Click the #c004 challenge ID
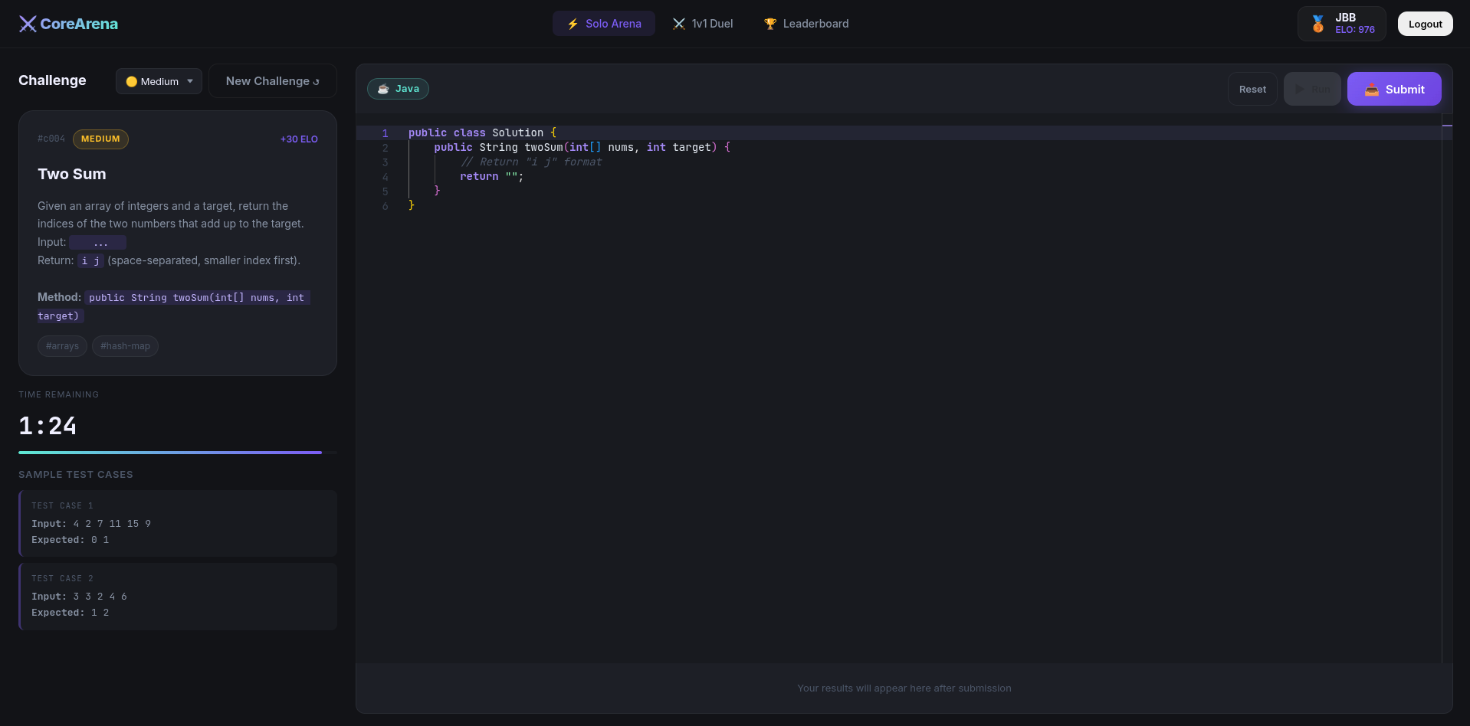Screen dimensions: 1470x726 (51, 139)
